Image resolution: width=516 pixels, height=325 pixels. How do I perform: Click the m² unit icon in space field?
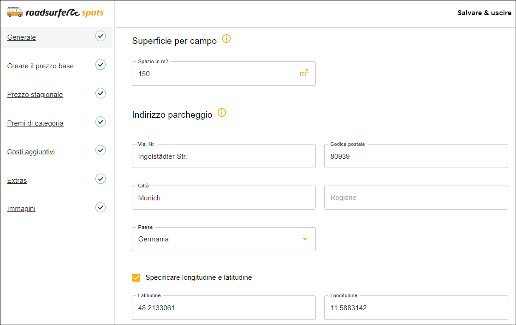304,73
